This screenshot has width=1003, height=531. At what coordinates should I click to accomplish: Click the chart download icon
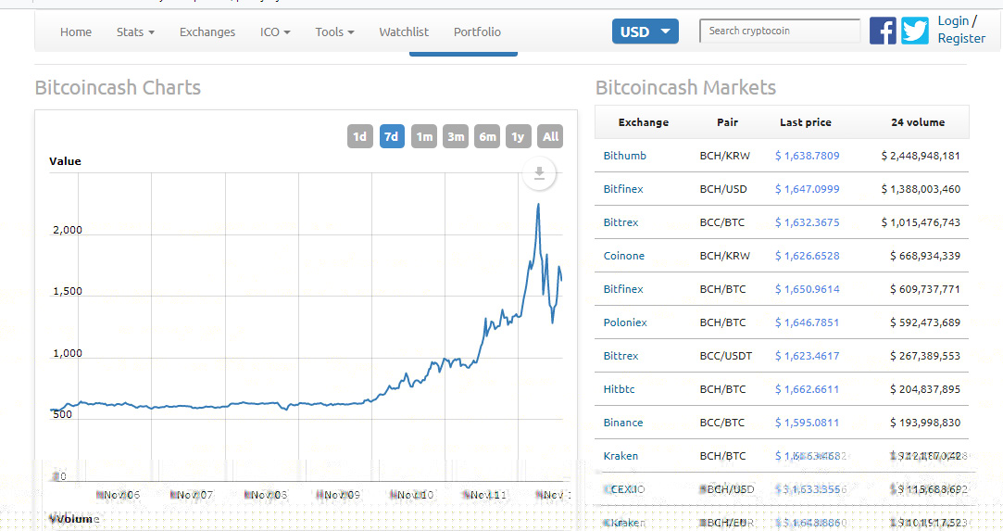tap(539, 173)
